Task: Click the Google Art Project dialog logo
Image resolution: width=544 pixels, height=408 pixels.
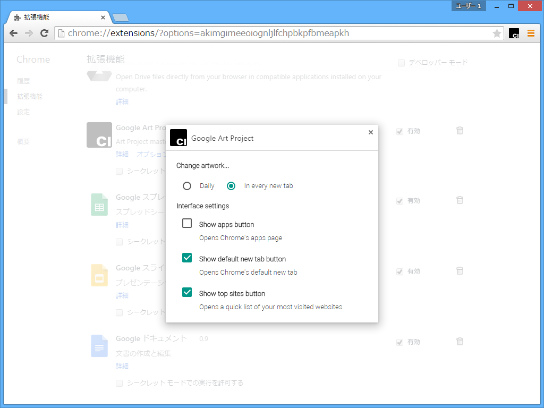Action: [x=178, y=138]
